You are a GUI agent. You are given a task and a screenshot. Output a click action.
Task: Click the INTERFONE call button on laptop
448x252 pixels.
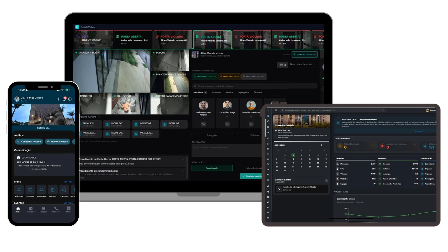pyautogui.click(x=305, y=54)
